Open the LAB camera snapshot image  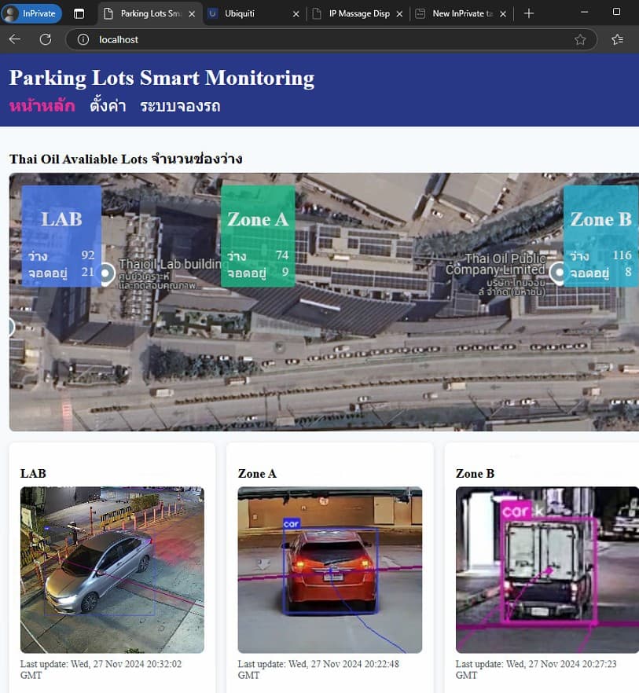(112, 570)
